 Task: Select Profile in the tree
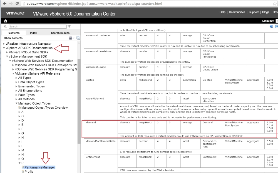point(29,171)
